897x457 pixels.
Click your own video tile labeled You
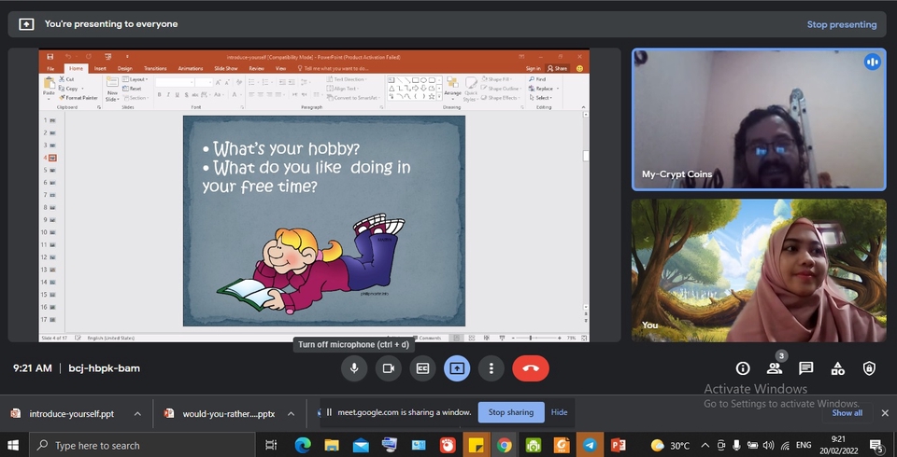(759, 270)
